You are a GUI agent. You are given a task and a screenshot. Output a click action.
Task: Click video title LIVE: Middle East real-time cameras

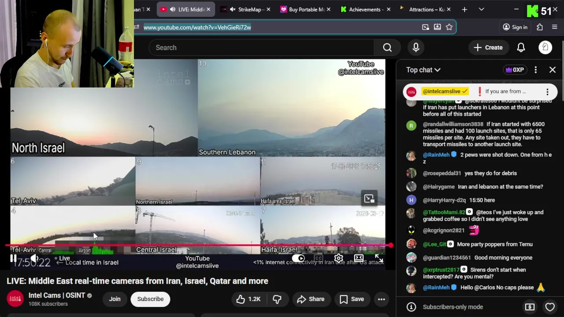pyautogui.click(x=137, y=281)
